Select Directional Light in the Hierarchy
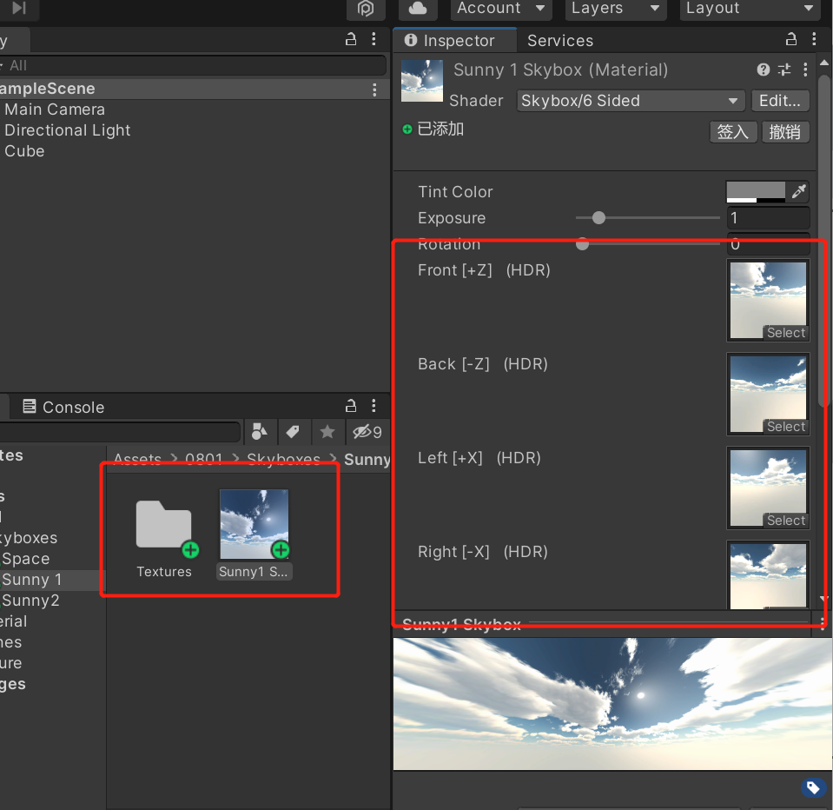The width and height of the screenshot is (833, 810). tap(68, 130)
